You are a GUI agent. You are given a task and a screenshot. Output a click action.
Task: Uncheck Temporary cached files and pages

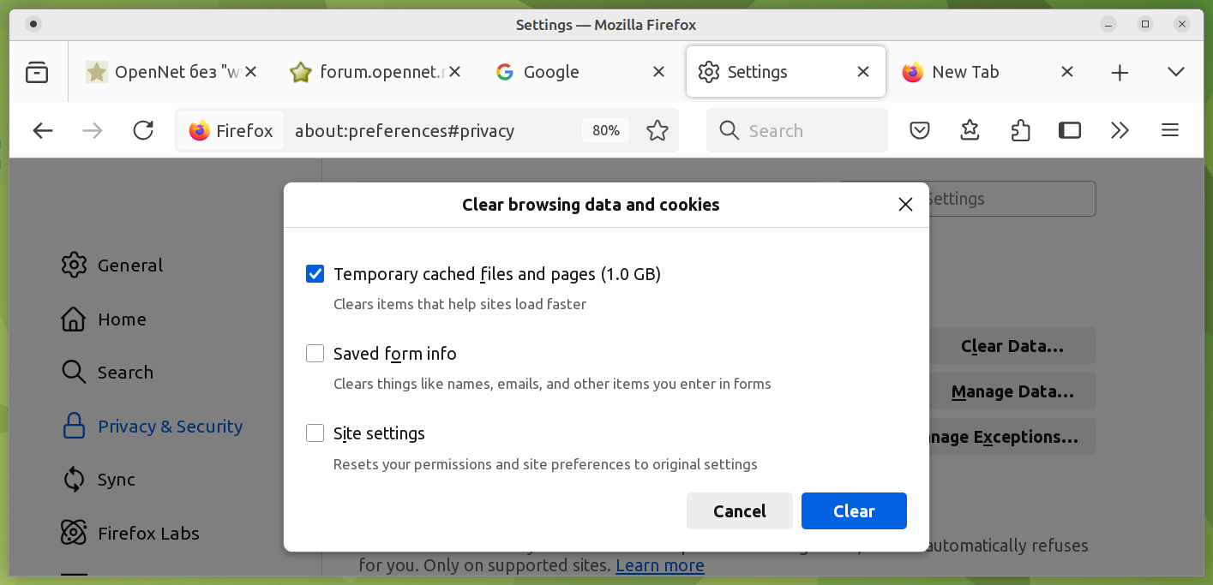(x=315, y=274)
